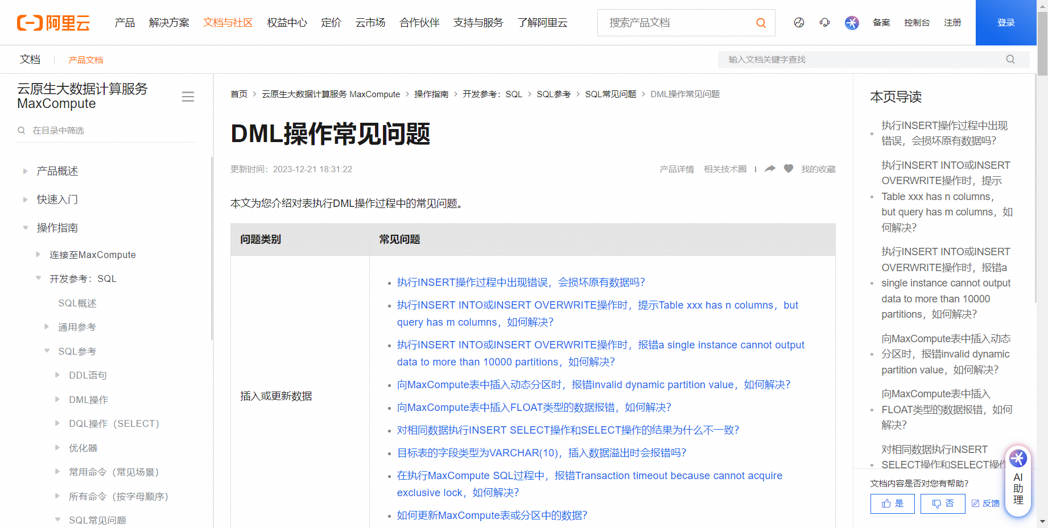Click the 产品文档 tab link
Screen dimensions: 1048x528
click(86, 60)
